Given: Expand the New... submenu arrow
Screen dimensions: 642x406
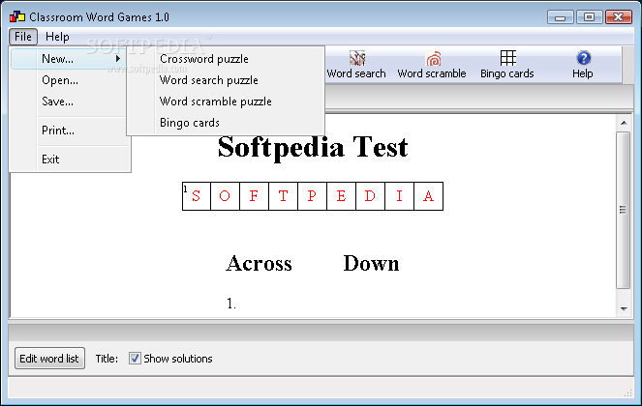Looking at the screenshot, I should tap(118, 58).
